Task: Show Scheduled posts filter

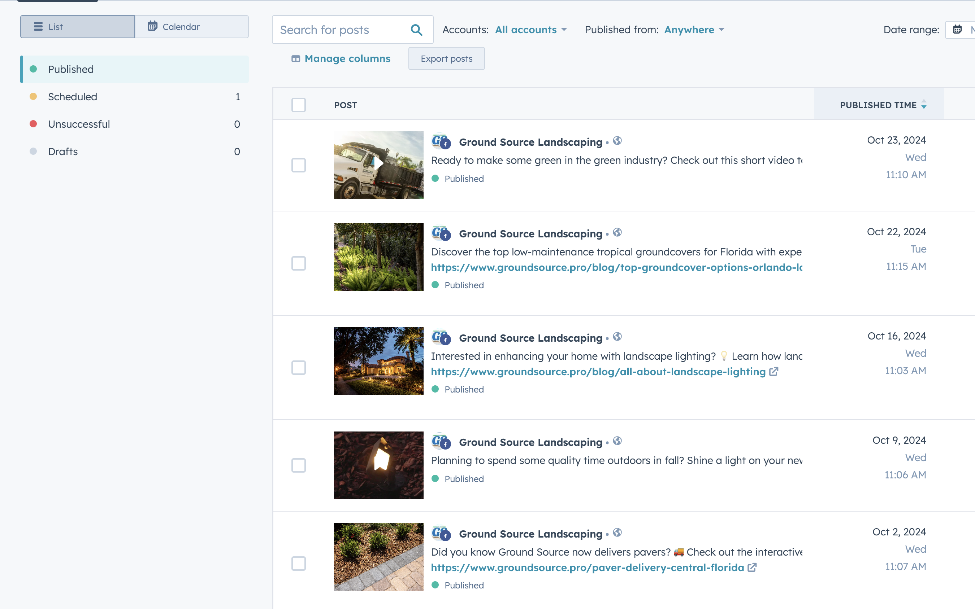Action: click(x=135, y=97)
